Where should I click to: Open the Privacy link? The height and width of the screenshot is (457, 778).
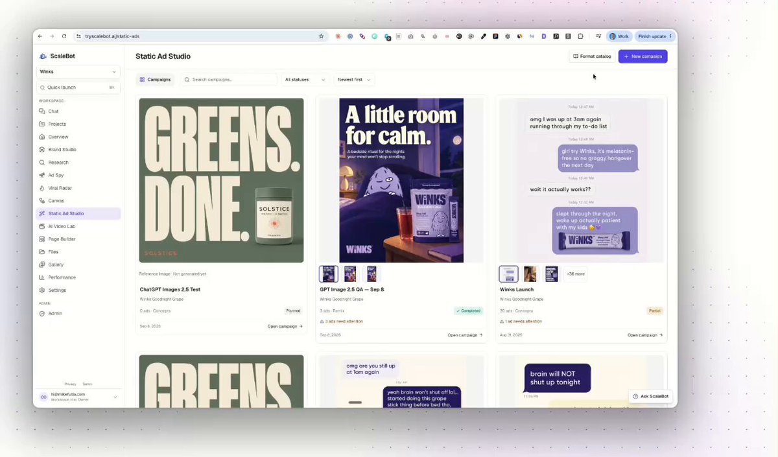tap(70, 384)
